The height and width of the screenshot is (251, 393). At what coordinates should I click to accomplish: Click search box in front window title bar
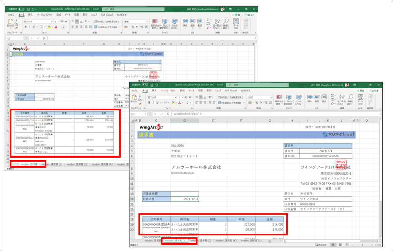point(257,85)
